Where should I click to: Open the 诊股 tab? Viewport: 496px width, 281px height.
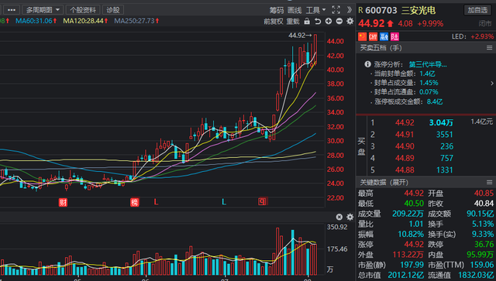click(x=113, y=10)
